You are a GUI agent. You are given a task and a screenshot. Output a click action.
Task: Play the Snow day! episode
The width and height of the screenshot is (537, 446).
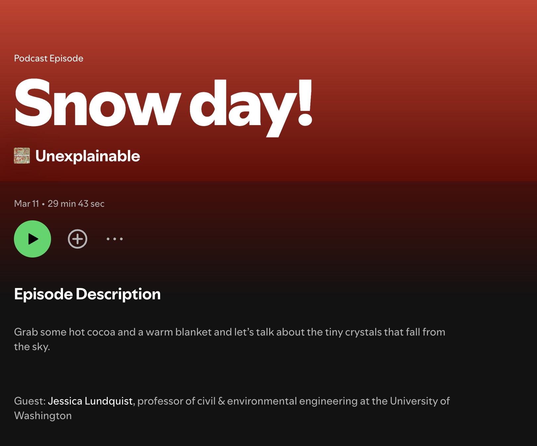(32, 239)
